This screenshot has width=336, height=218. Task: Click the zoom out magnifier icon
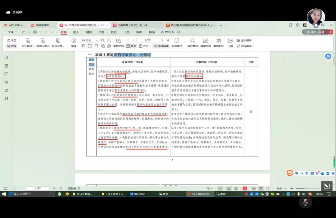(x=103, y=40)
